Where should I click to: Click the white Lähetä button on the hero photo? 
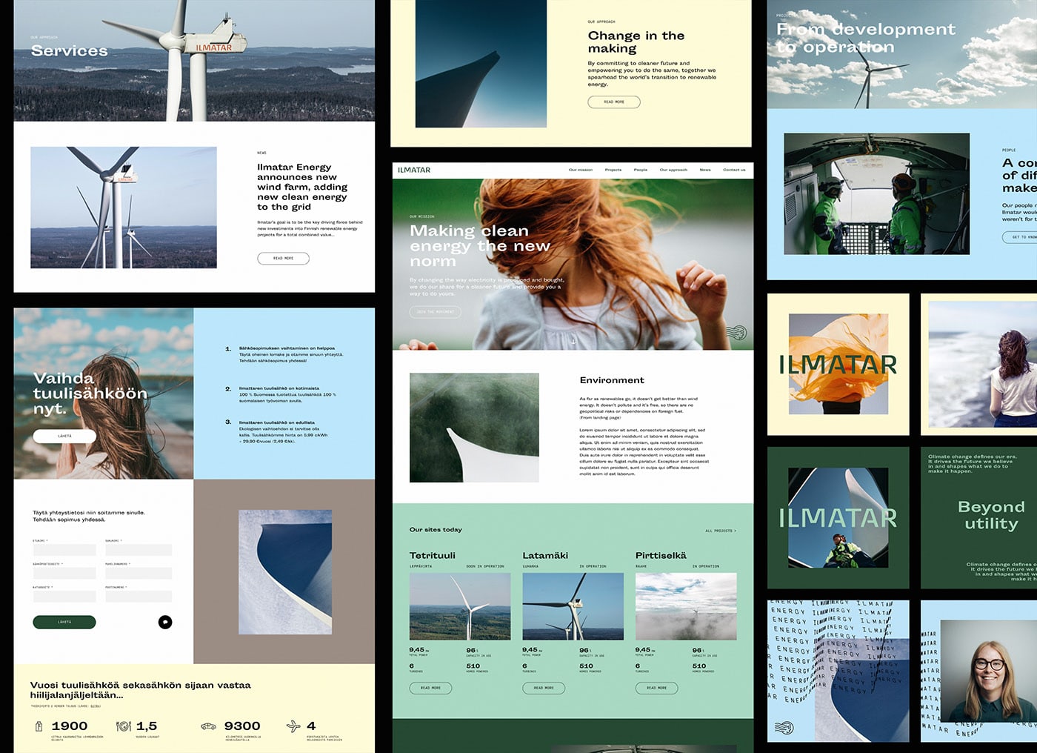64,437
